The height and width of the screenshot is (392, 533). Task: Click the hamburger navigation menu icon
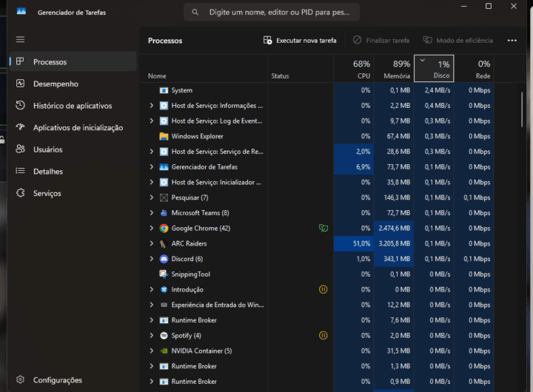tap(20, 39)
